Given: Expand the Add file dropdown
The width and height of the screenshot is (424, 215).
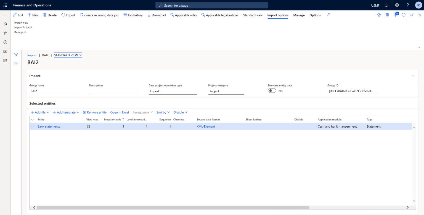Looking at the screenshot, I should pos(39,112).
